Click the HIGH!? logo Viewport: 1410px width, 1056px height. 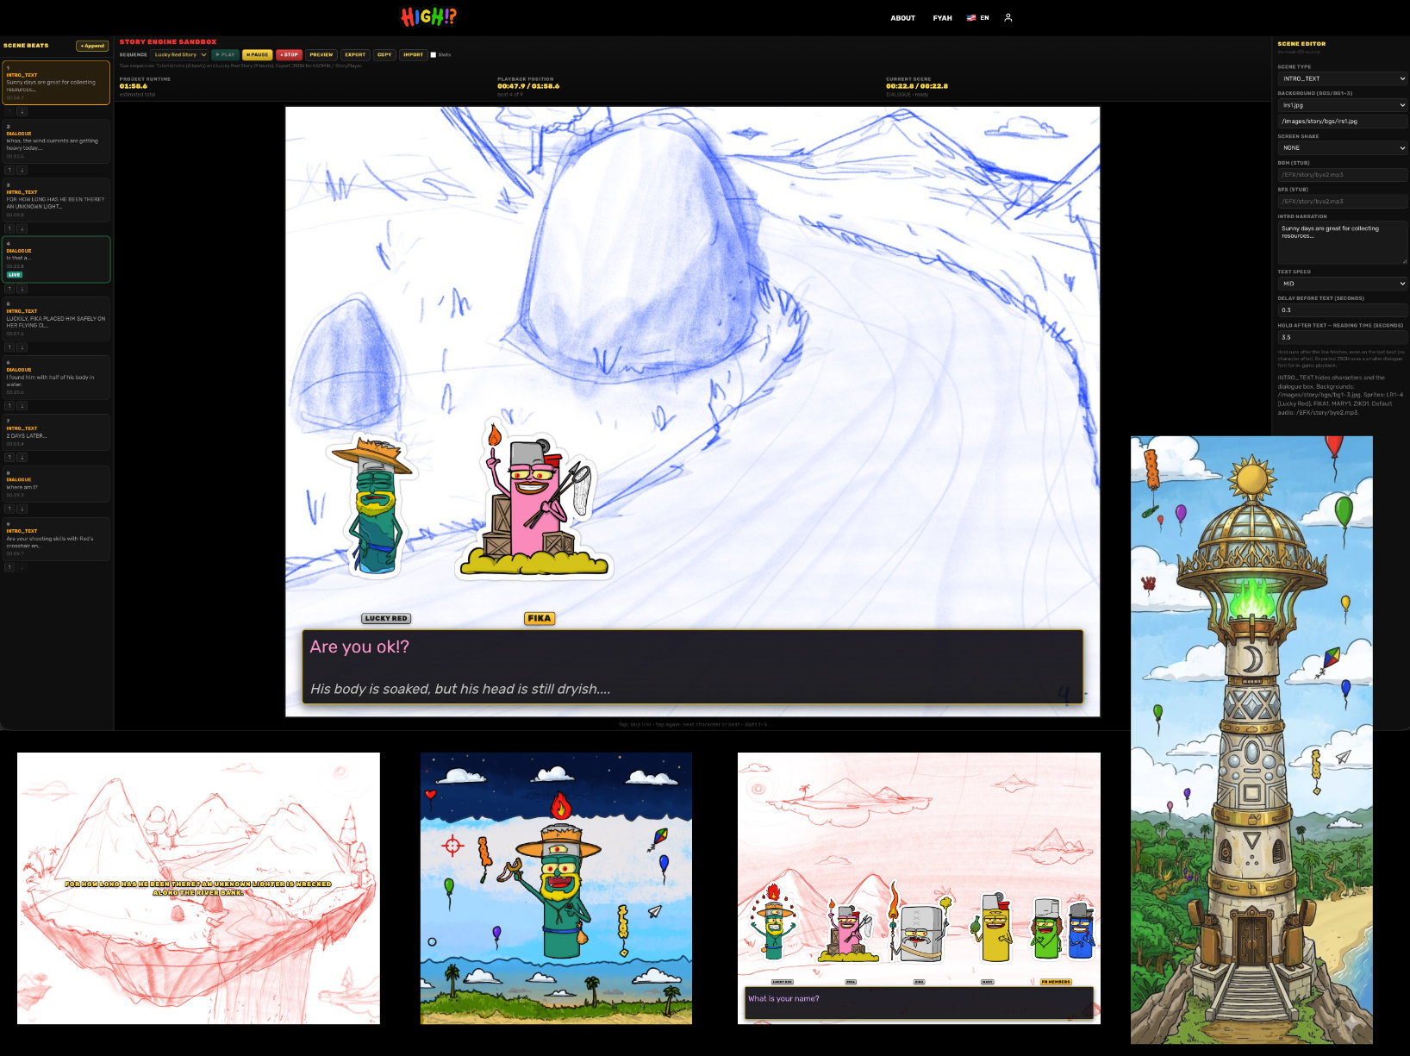pyautogui.click(x=429, y=16)
